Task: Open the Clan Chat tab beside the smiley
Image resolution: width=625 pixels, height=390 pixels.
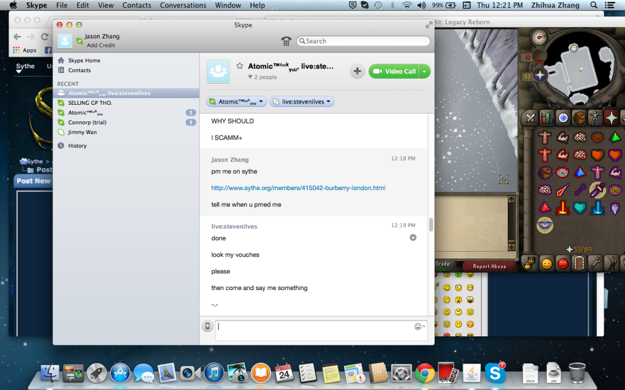Action: pyautogui.click(x=530, y=264)
